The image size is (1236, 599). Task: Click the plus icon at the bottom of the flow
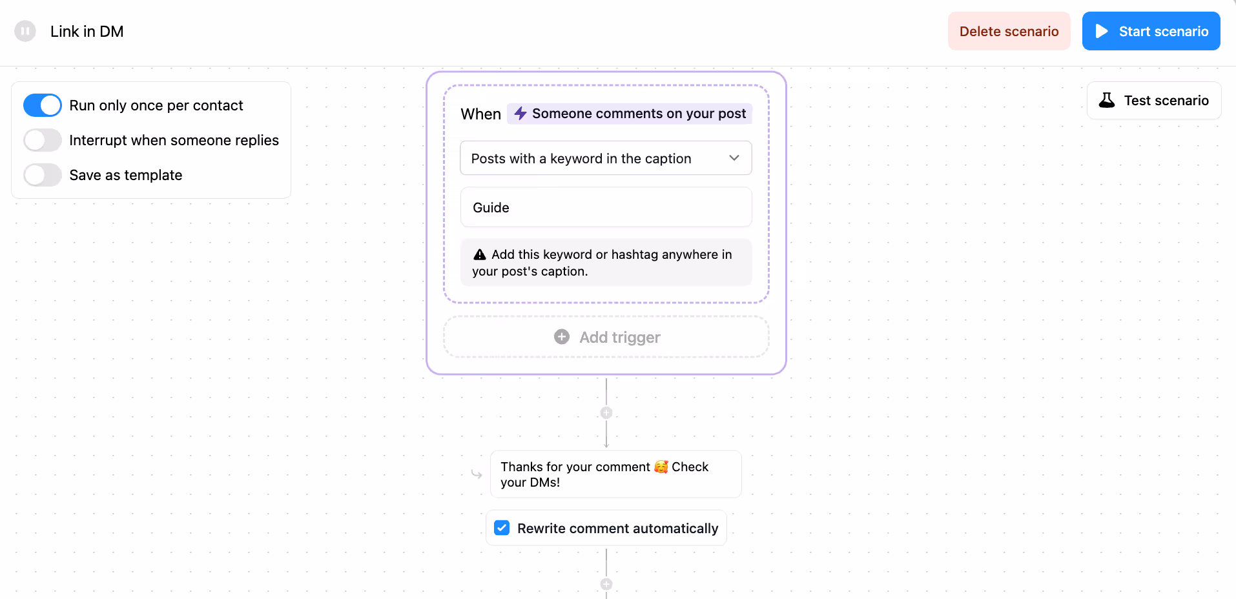point(606,584)
